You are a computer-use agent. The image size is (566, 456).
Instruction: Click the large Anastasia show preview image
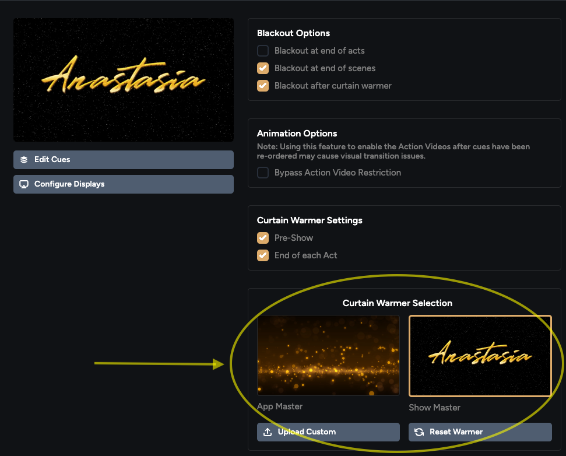pyautogui.click(x=124, y=80)
